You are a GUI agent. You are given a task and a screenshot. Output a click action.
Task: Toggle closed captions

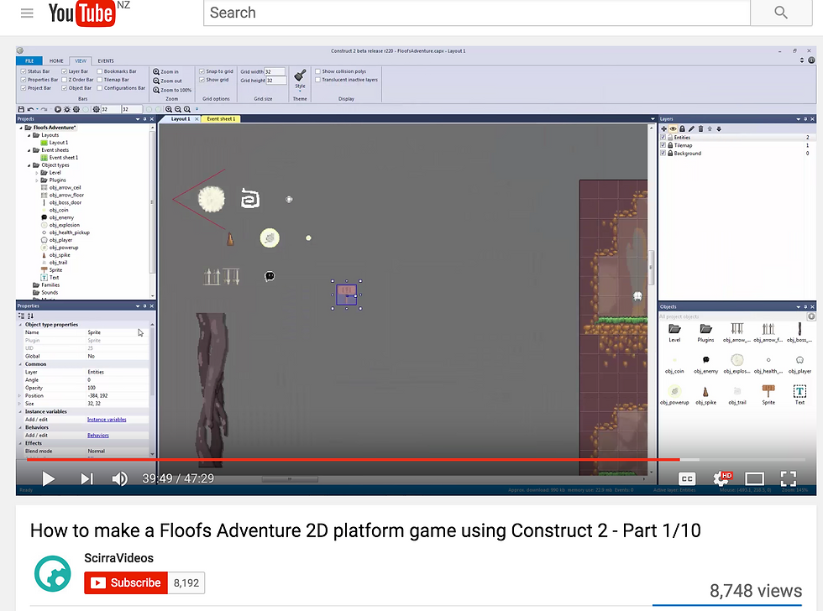[687, 478]
